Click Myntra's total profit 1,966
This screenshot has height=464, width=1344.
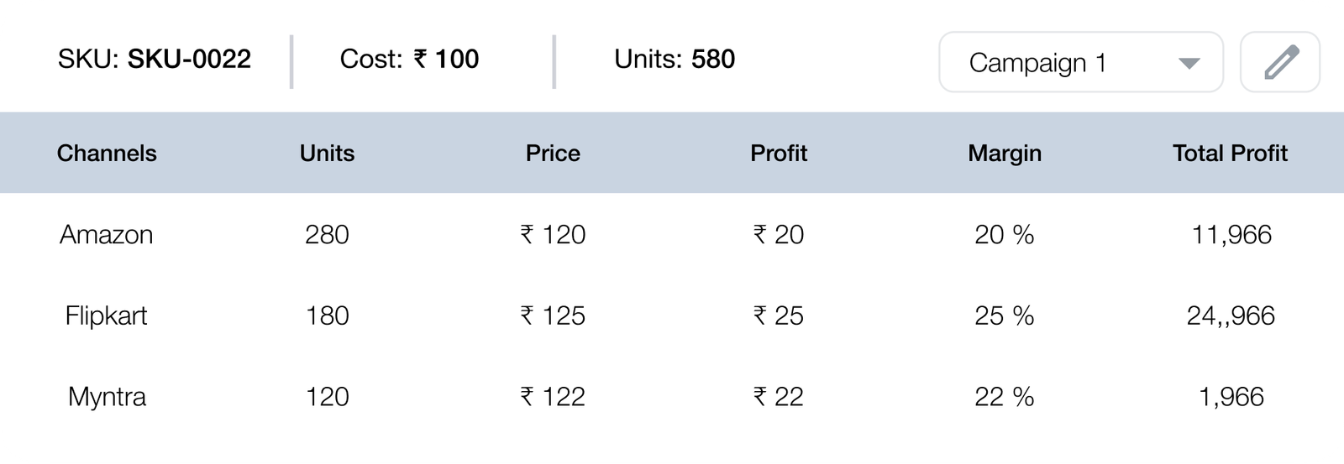1231,396
